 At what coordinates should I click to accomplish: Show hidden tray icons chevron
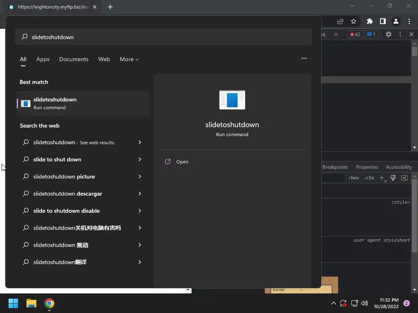pos(333,303)
